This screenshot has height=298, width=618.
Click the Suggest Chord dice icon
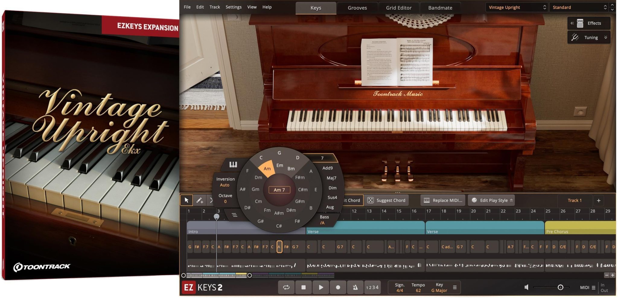pyautogui.click(x=371, y=200)
